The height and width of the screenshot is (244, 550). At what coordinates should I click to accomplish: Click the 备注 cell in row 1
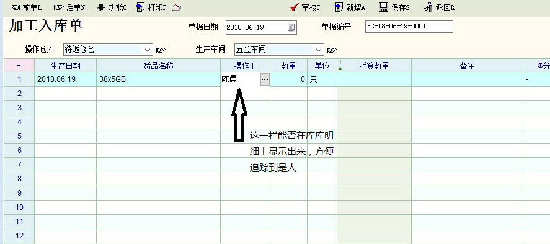pyautogui.click(x=467, y=80)
